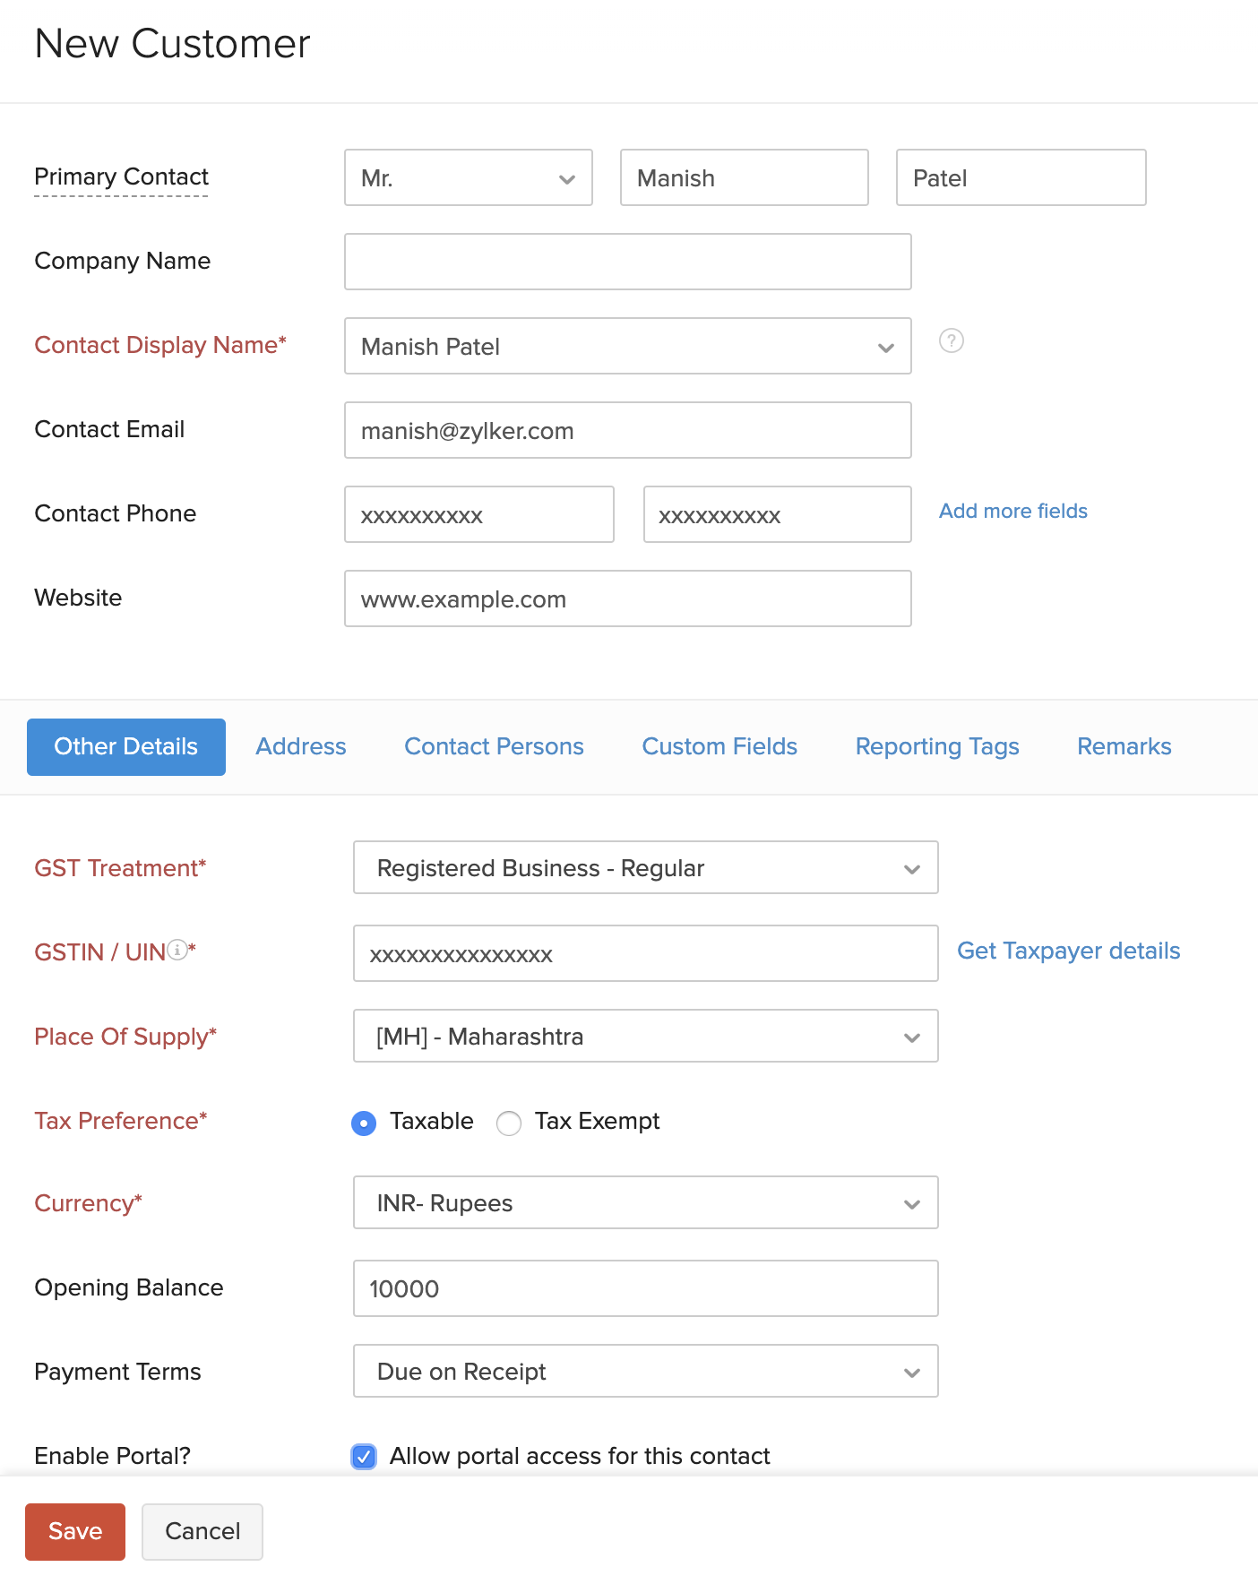This screenshot has height=1584, width=1258.
Task: Open the Currency dropdown
Action: click(645, 1203)
